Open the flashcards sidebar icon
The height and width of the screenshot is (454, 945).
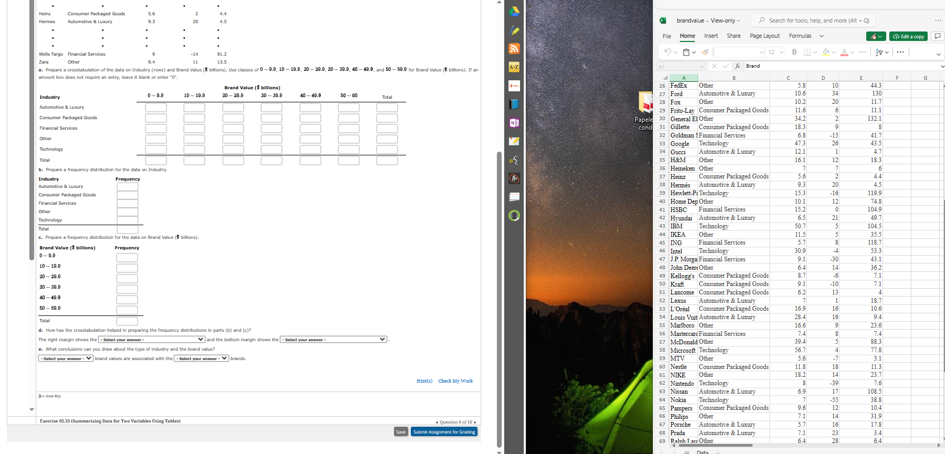point(514,197)
